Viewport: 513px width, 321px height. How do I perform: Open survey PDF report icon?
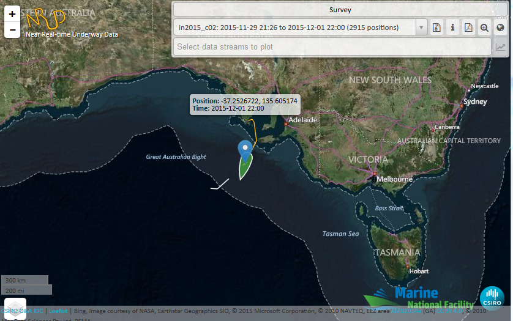tap(468, 28)
